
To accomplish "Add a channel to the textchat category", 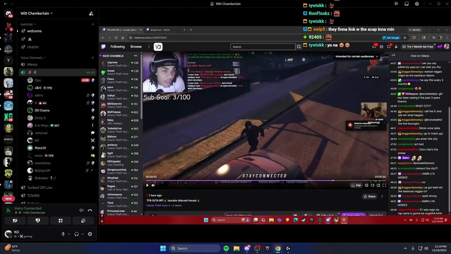I will point(93,24).
